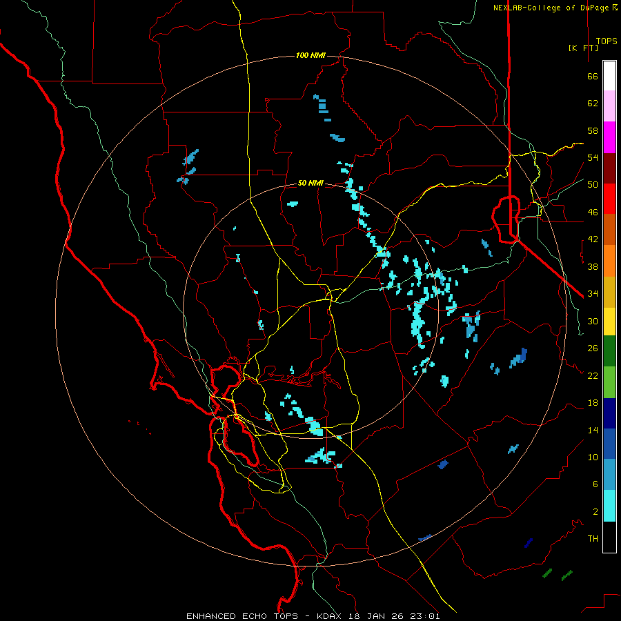The image size is (621, 621).
Task: Click the "30" legend value
Action: (x=593, y=321)
